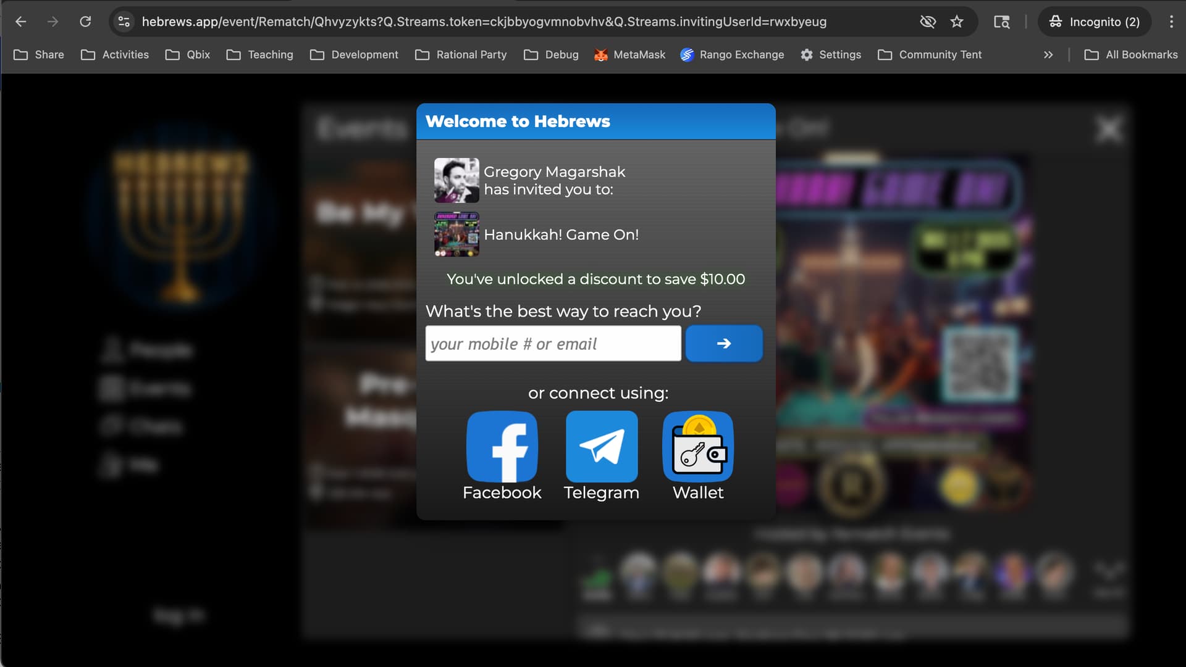Click the mobile number or email field
Screen dimensions: 1186x667
[x=553, y=343]
